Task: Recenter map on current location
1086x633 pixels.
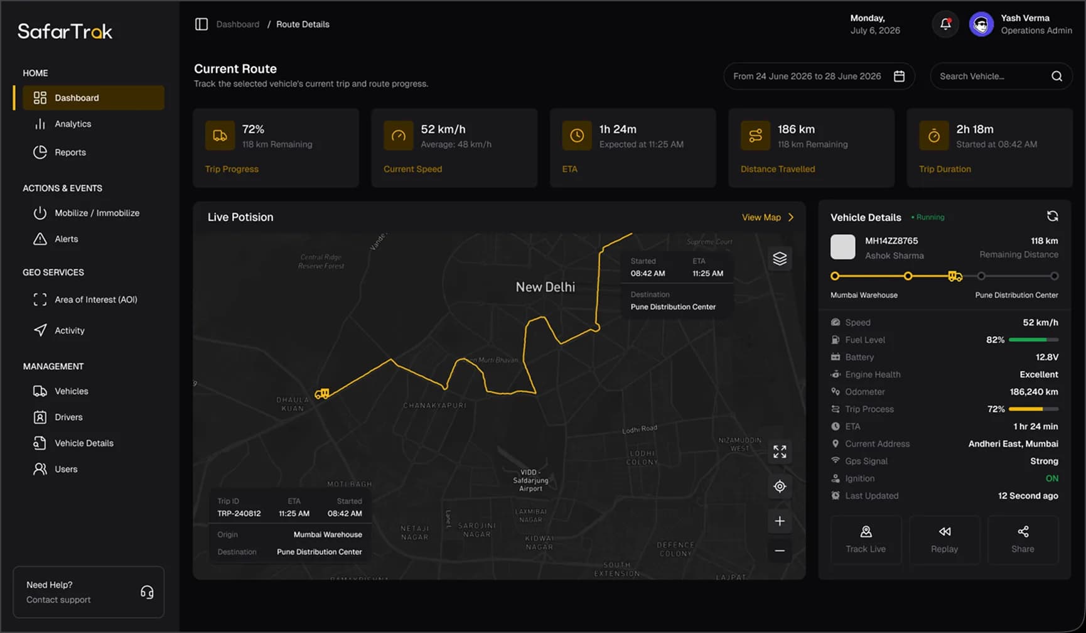Action: pyautogui.click(x=780, y=486)
